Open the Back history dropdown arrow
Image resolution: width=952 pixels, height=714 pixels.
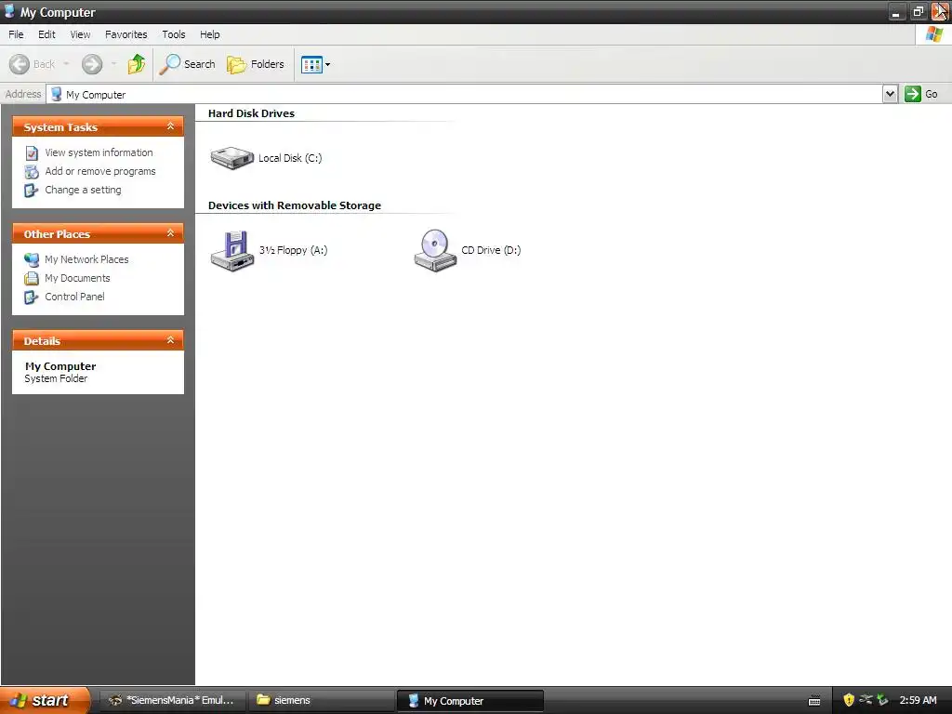pos(66,64)
